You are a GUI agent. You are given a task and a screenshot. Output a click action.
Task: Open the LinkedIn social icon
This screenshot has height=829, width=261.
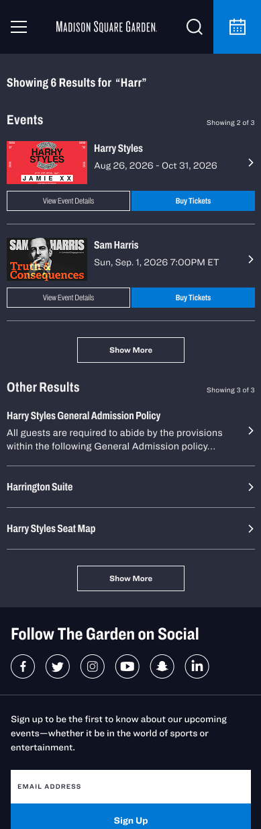(x=197, y=666)
